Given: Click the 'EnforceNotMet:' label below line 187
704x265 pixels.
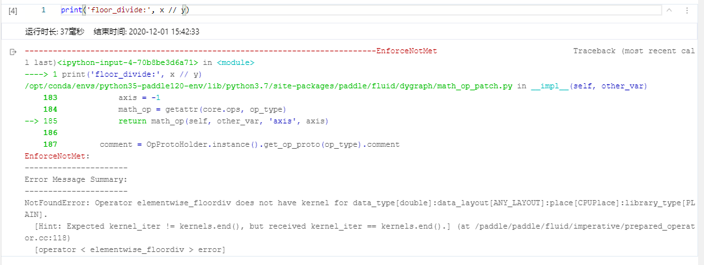Looking at the screenshot, I should coord(57,157).
